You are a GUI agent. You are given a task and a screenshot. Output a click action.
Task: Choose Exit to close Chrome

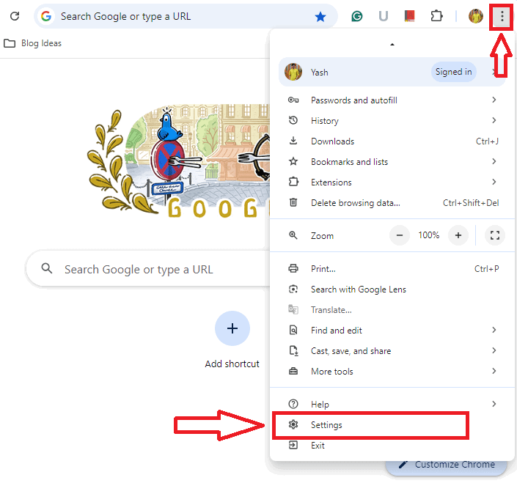(x=392, y=446)
